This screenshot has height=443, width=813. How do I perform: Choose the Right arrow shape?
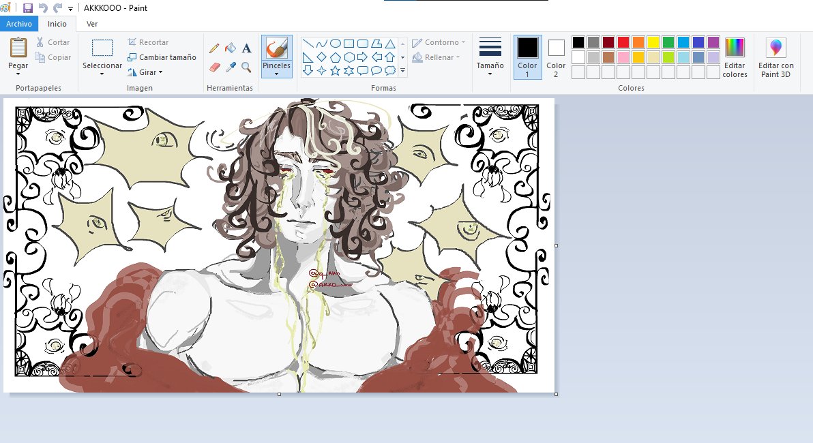363,57
